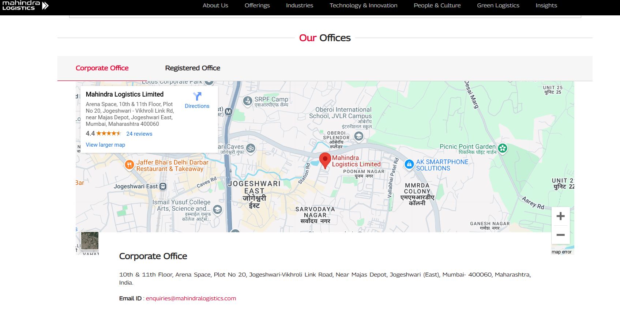The image size is (620, 316).
Task: Click Jogeshwari East station icon
Action: pos(163,187)
